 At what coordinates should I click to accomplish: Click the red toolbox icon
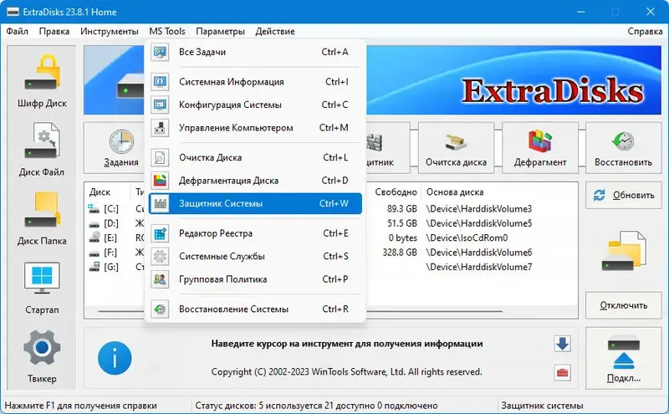click(x=562, y=373)
